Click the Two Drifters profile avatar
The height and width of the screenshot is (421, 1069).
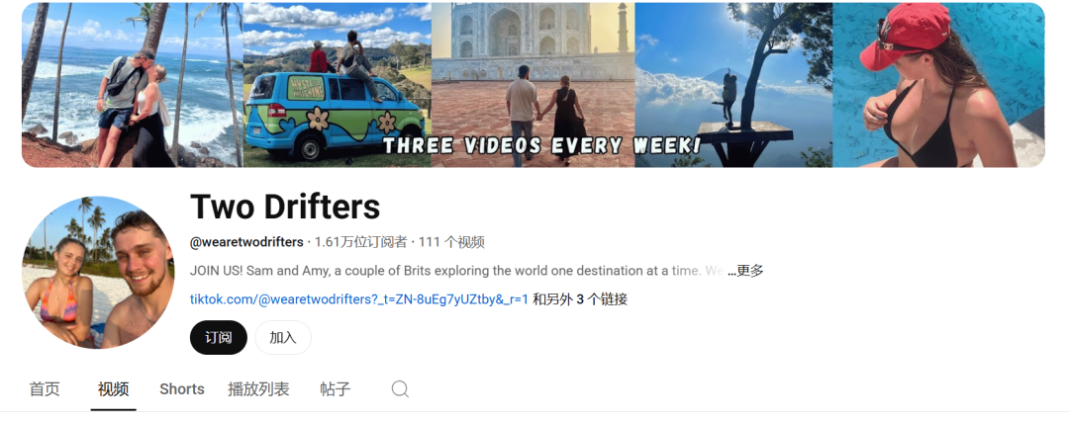tap(98, 273)
